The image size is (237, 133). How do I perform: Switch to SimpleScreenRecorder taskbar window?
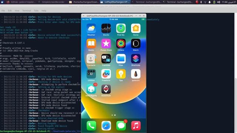coord(52,2)
